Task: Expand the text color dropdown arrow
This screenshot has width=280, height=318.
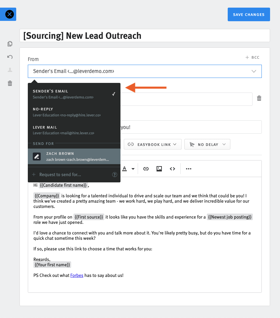Action: tap(133, 169)
